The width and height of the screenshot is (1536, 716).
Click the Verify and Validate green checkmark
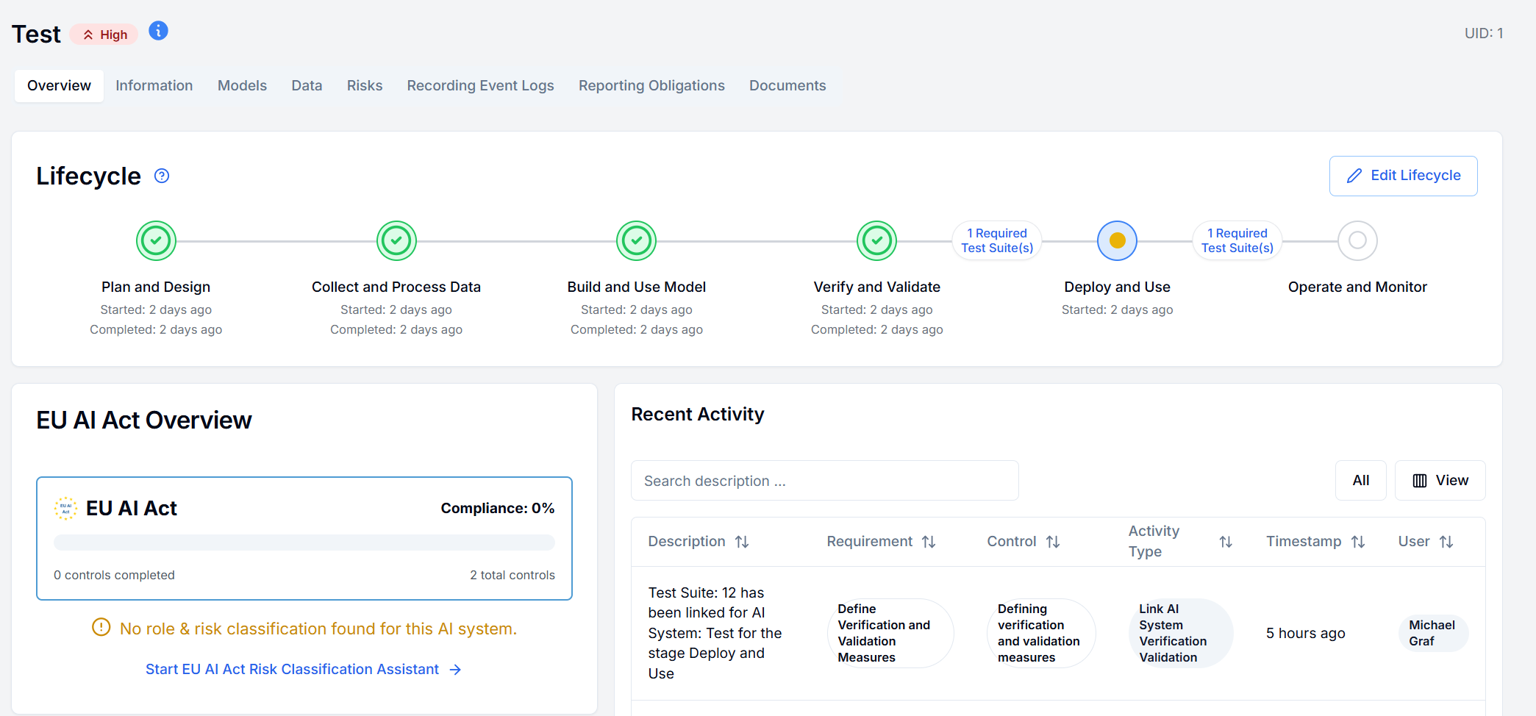(876, 240)
